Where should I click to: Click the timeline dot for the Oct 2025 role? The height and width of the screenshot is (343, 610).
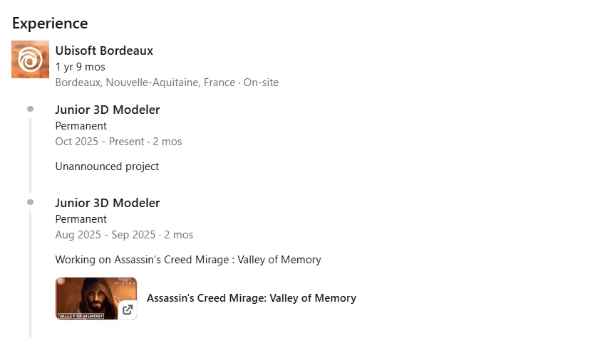pos(30,109)
